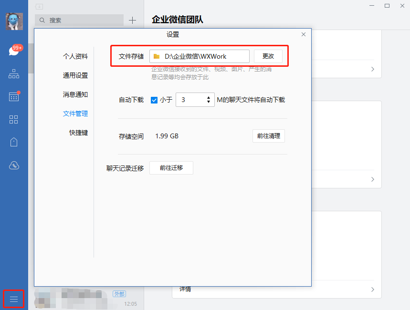Viewport: 410px width, 310px height.
Task: Increase the auto-download size stepper value
Action: coord(209,98)
